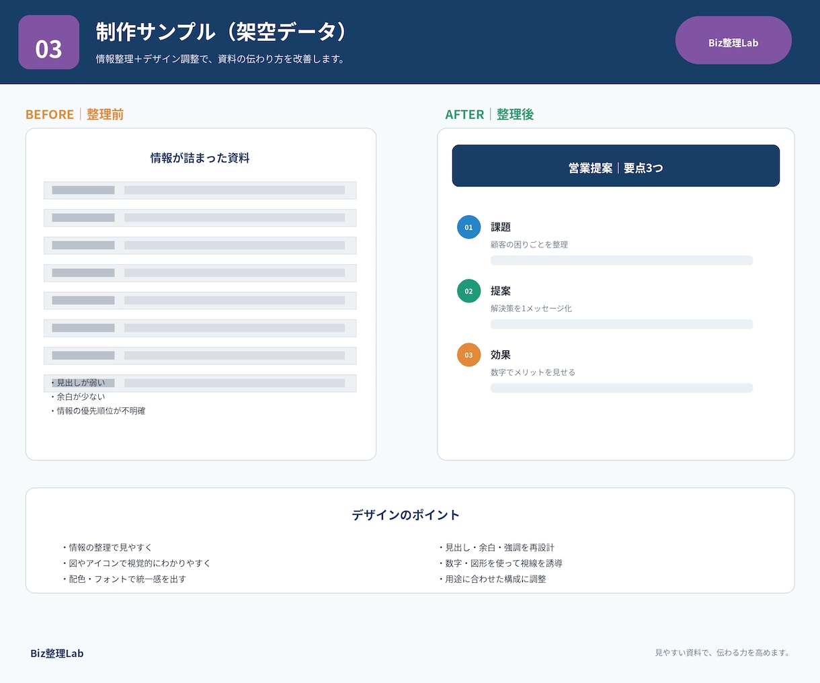Click the footer Biz整理Lab logo text

point(57,653)
